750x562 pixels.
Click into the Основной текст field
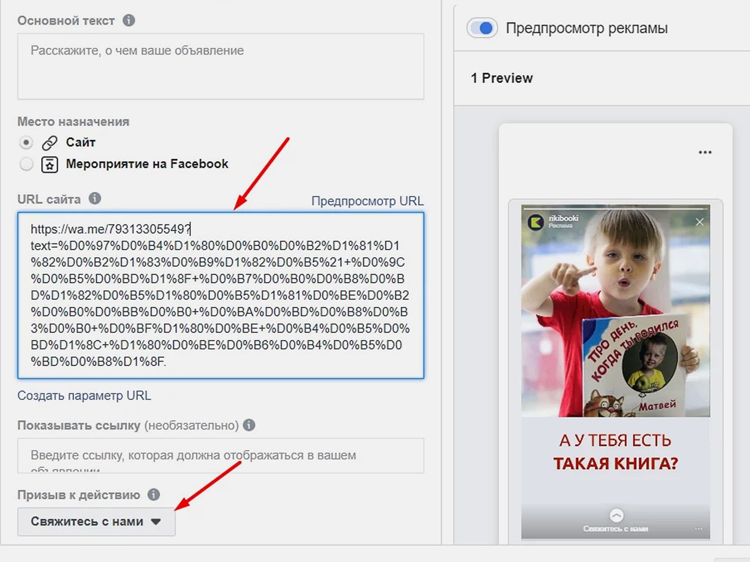pyautogui.click(x=221, y=67)
